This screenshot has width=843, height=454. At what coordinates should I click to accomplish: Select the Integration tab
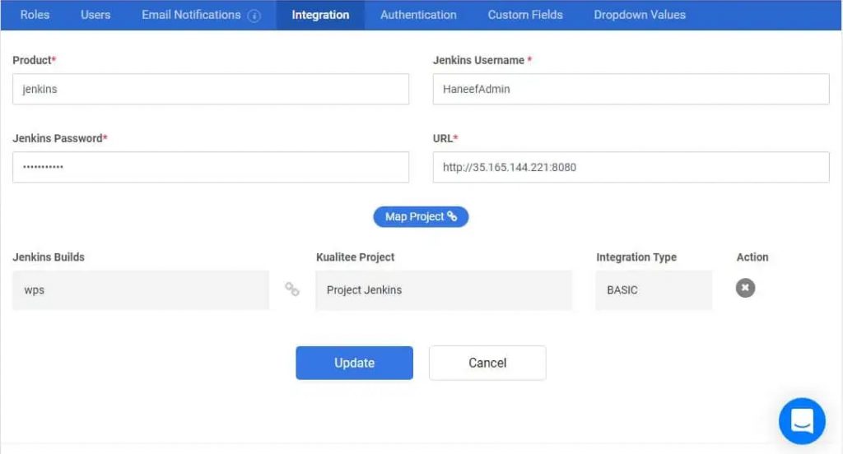[320, 15]
